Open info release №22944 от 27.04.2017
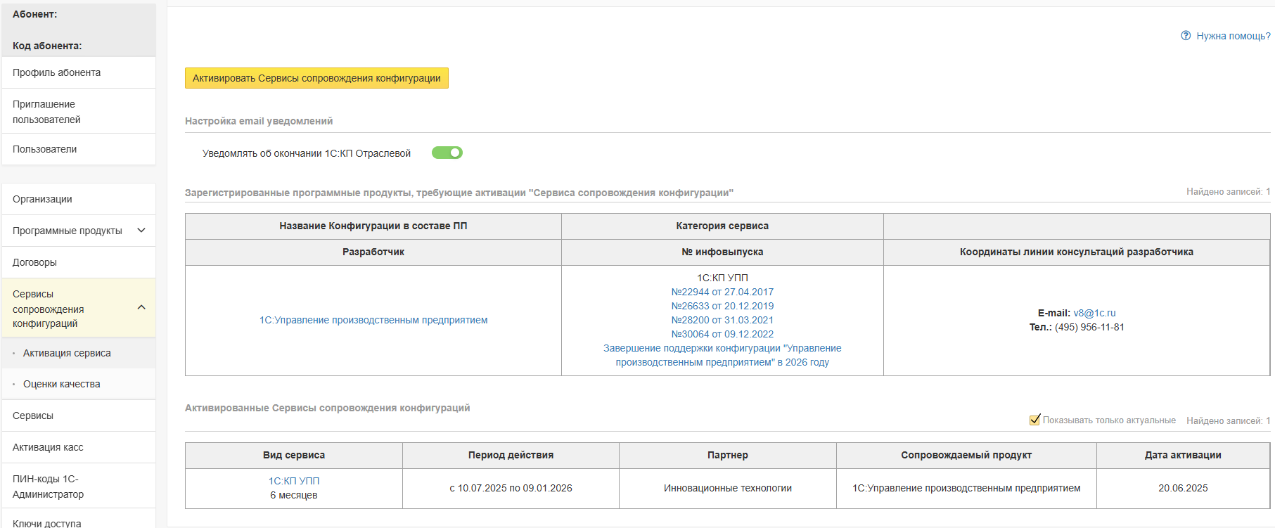 click(x=722, y=292)
